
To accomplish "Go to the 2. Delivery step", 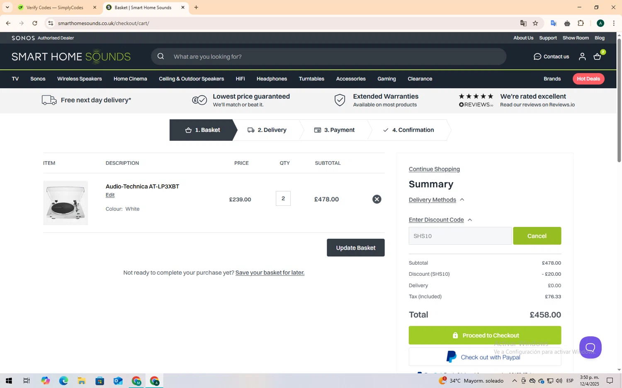I will pyautogui.click(x=267, y=130).
